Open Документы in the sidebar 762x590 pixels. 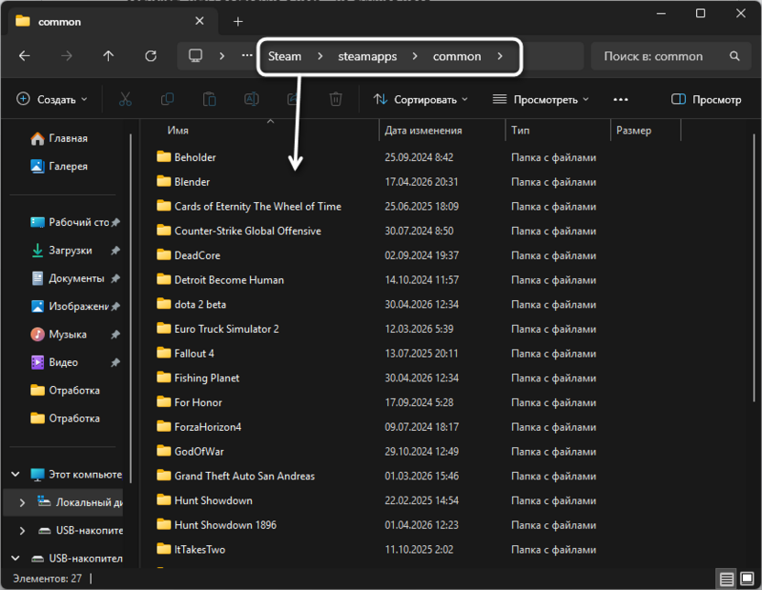click(75, 278)
